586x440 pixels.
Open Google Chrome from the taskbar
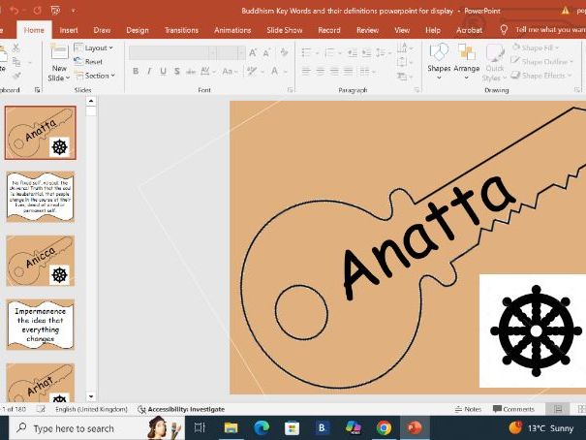tap(384, 427)
